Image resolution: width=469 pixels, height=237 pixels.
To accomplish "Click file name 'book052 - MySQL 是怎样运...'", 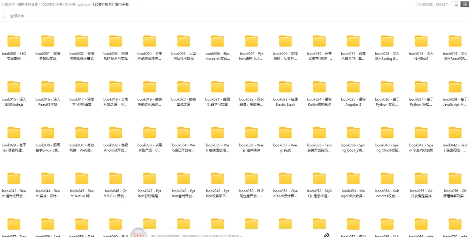I will [x=320, y=193].
